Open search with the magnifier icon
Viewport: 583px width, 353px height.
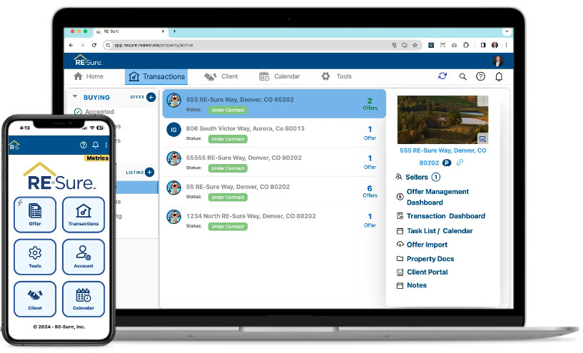462,76
